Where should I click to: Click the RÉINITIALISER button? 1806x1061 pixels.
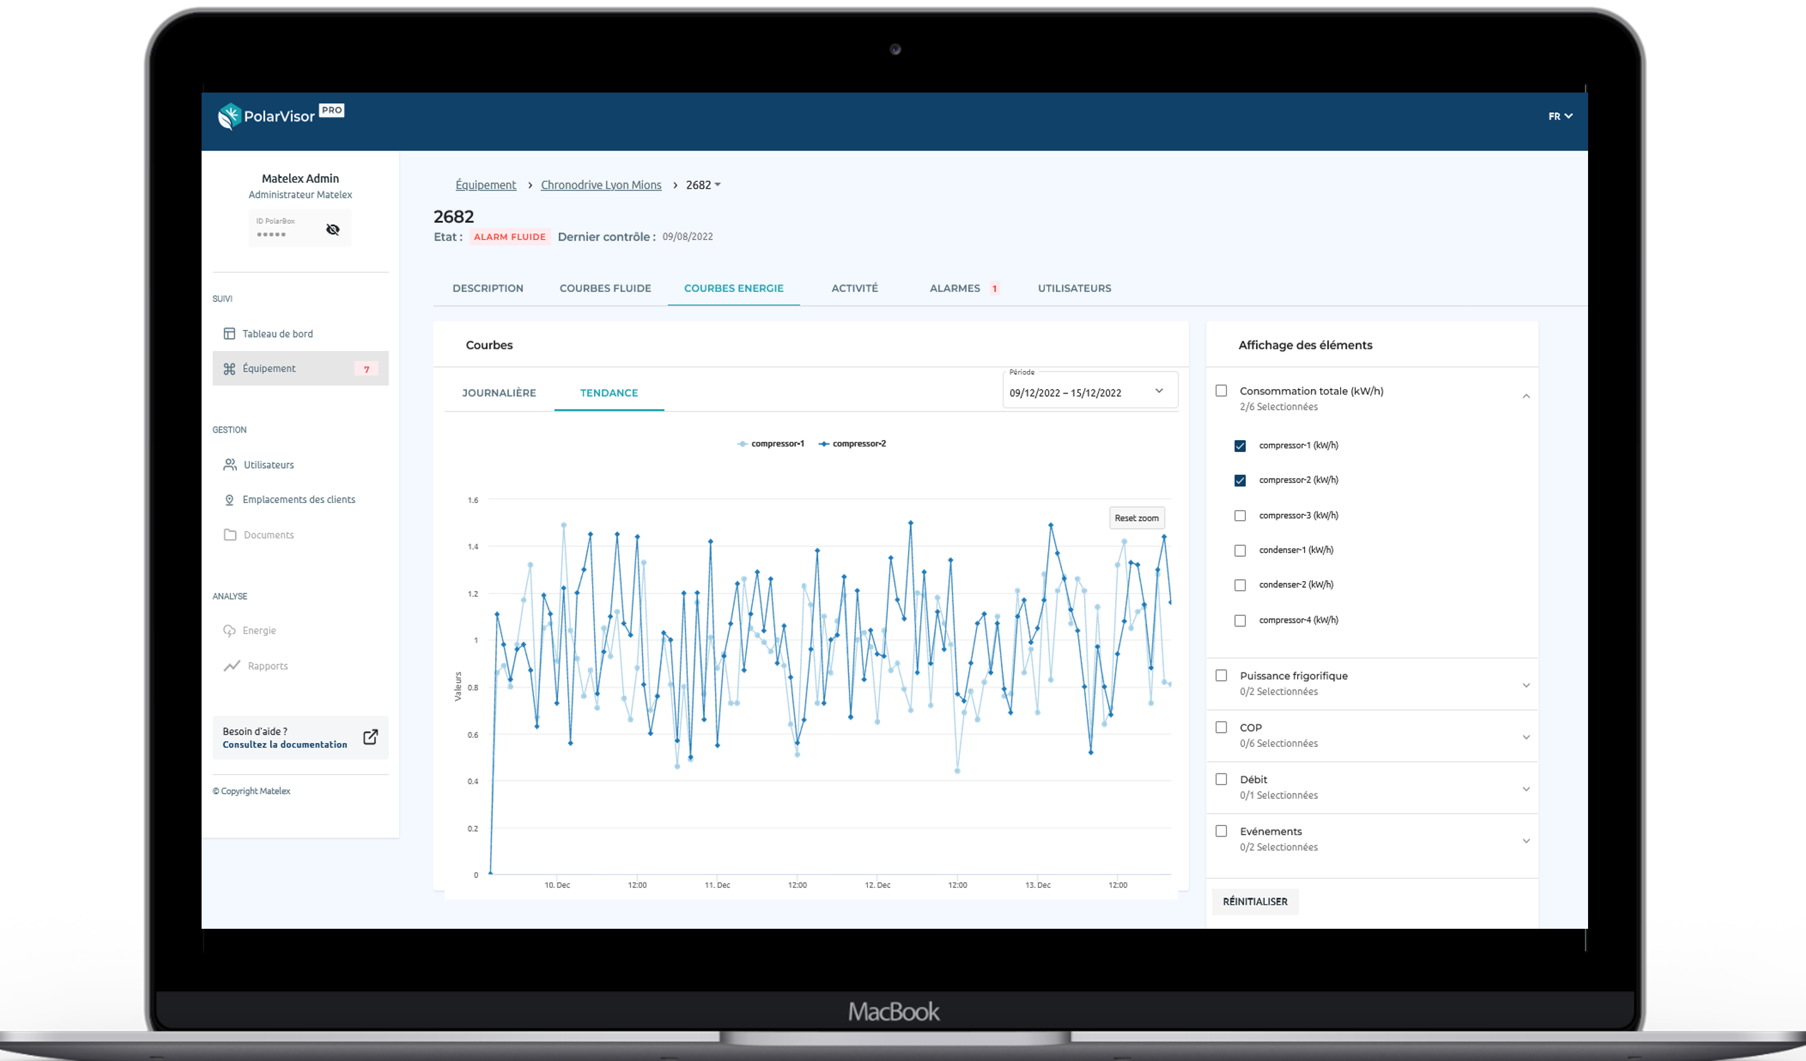(x=1255, y=901)
